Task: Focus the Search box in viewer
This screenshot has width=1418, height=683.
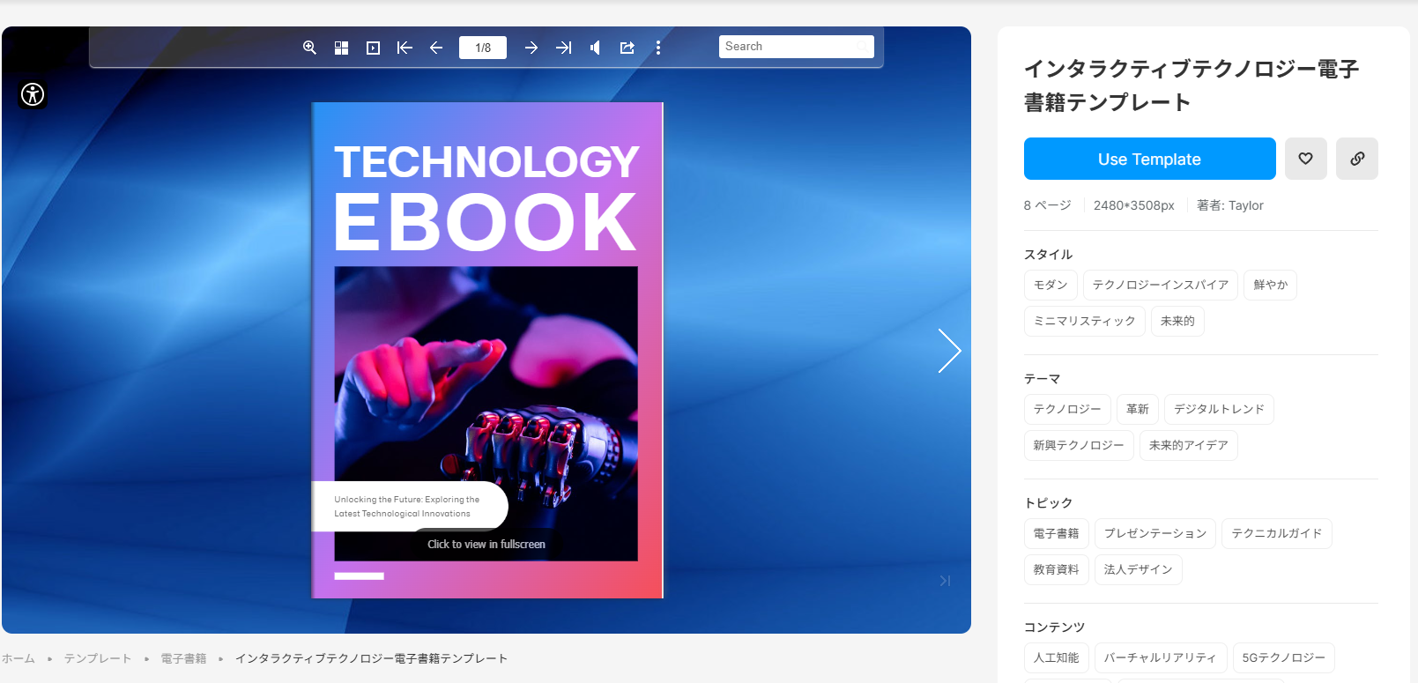Action: [x=797, y=47]
